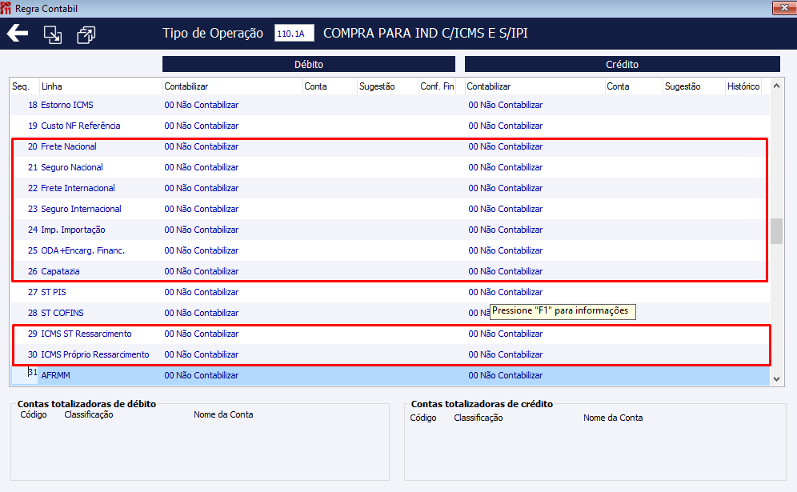Click Código header in debit totalizer panel
797x492 pixels.
click(x=34, y=414)
